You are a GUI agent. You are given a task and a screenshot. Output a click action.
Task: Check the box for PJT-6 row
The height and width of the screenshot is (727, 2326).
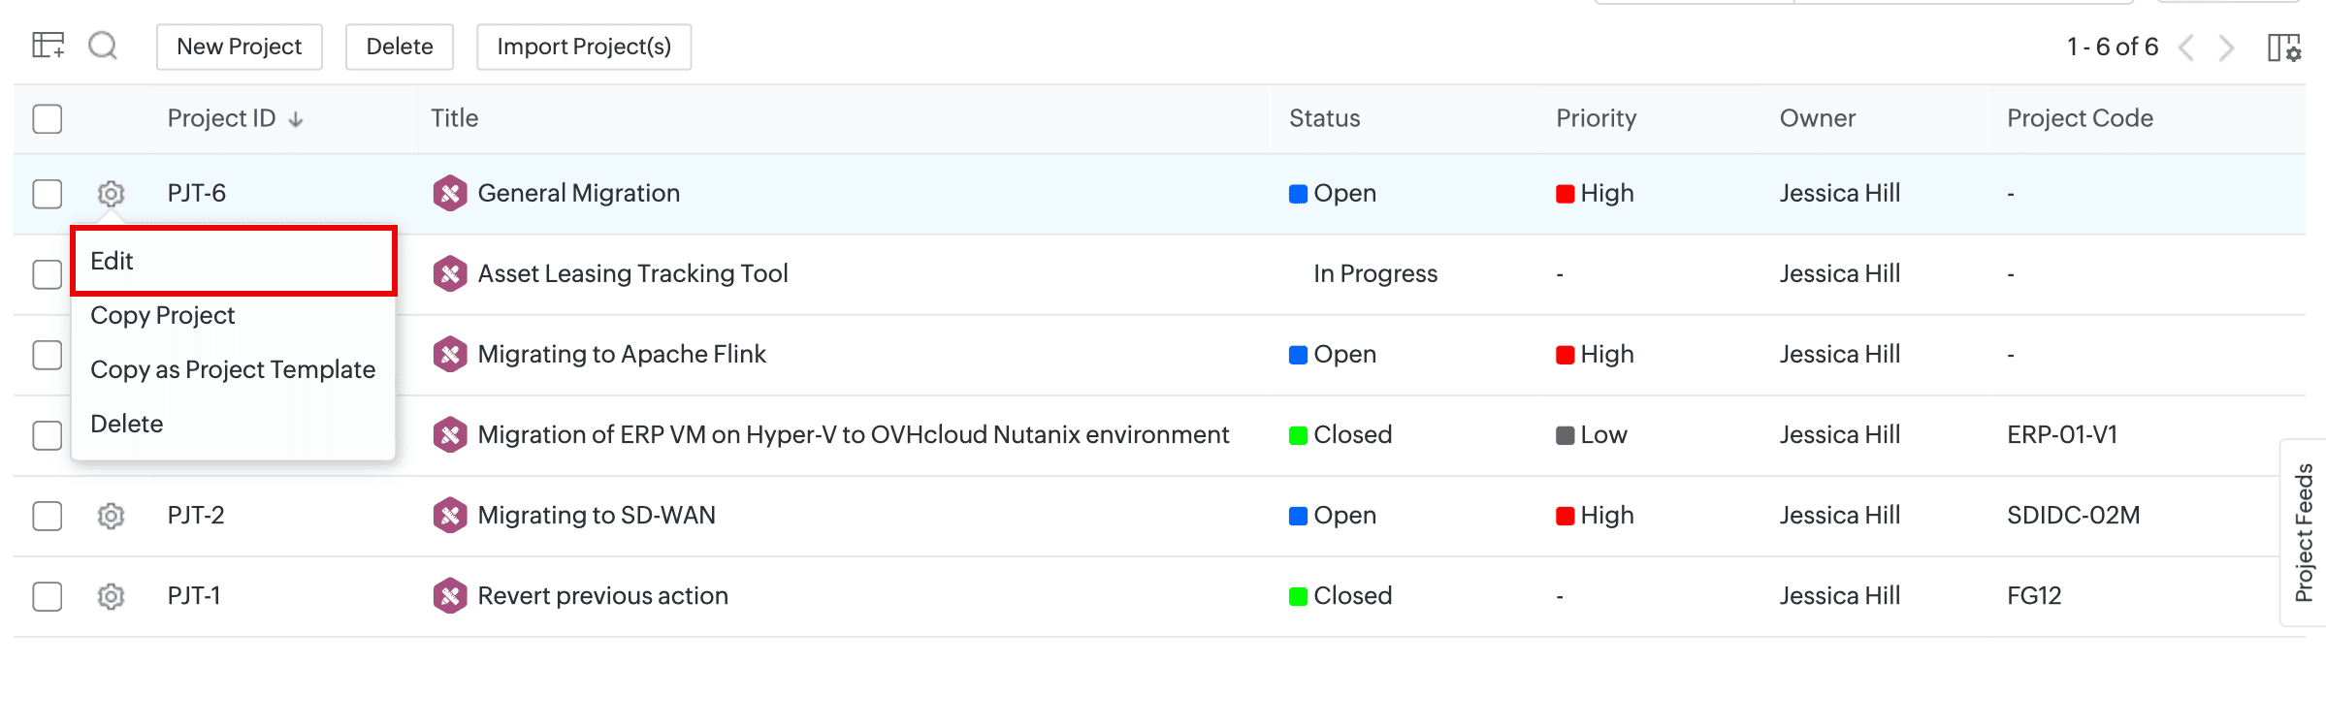coord(48,194)
